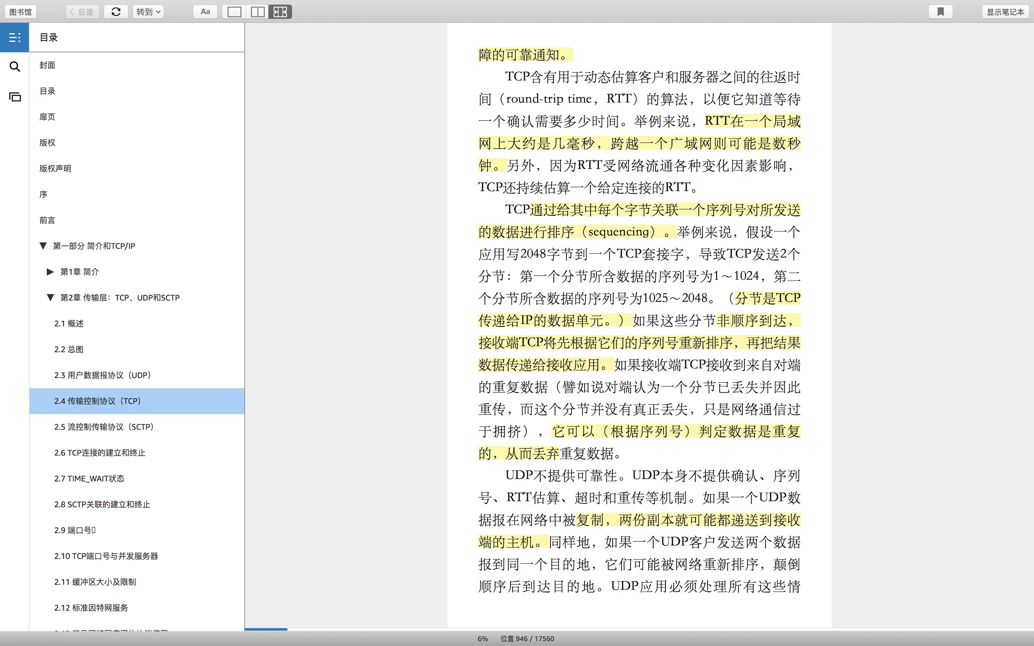Open the Aa font settings
The height and width of the screenshot is (646, 1034).
click(x=205, y=12)
